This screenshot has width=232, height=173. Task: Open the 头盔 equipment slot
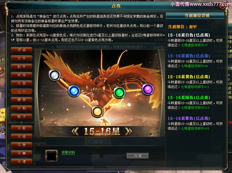(21, 83)
